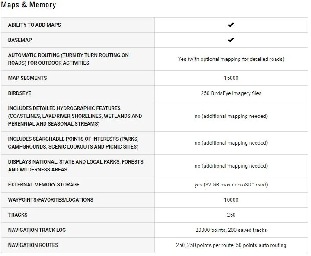Click the BirdsEye row label
The width and height of the screenshot is (311, 256).
coord(19,93)
